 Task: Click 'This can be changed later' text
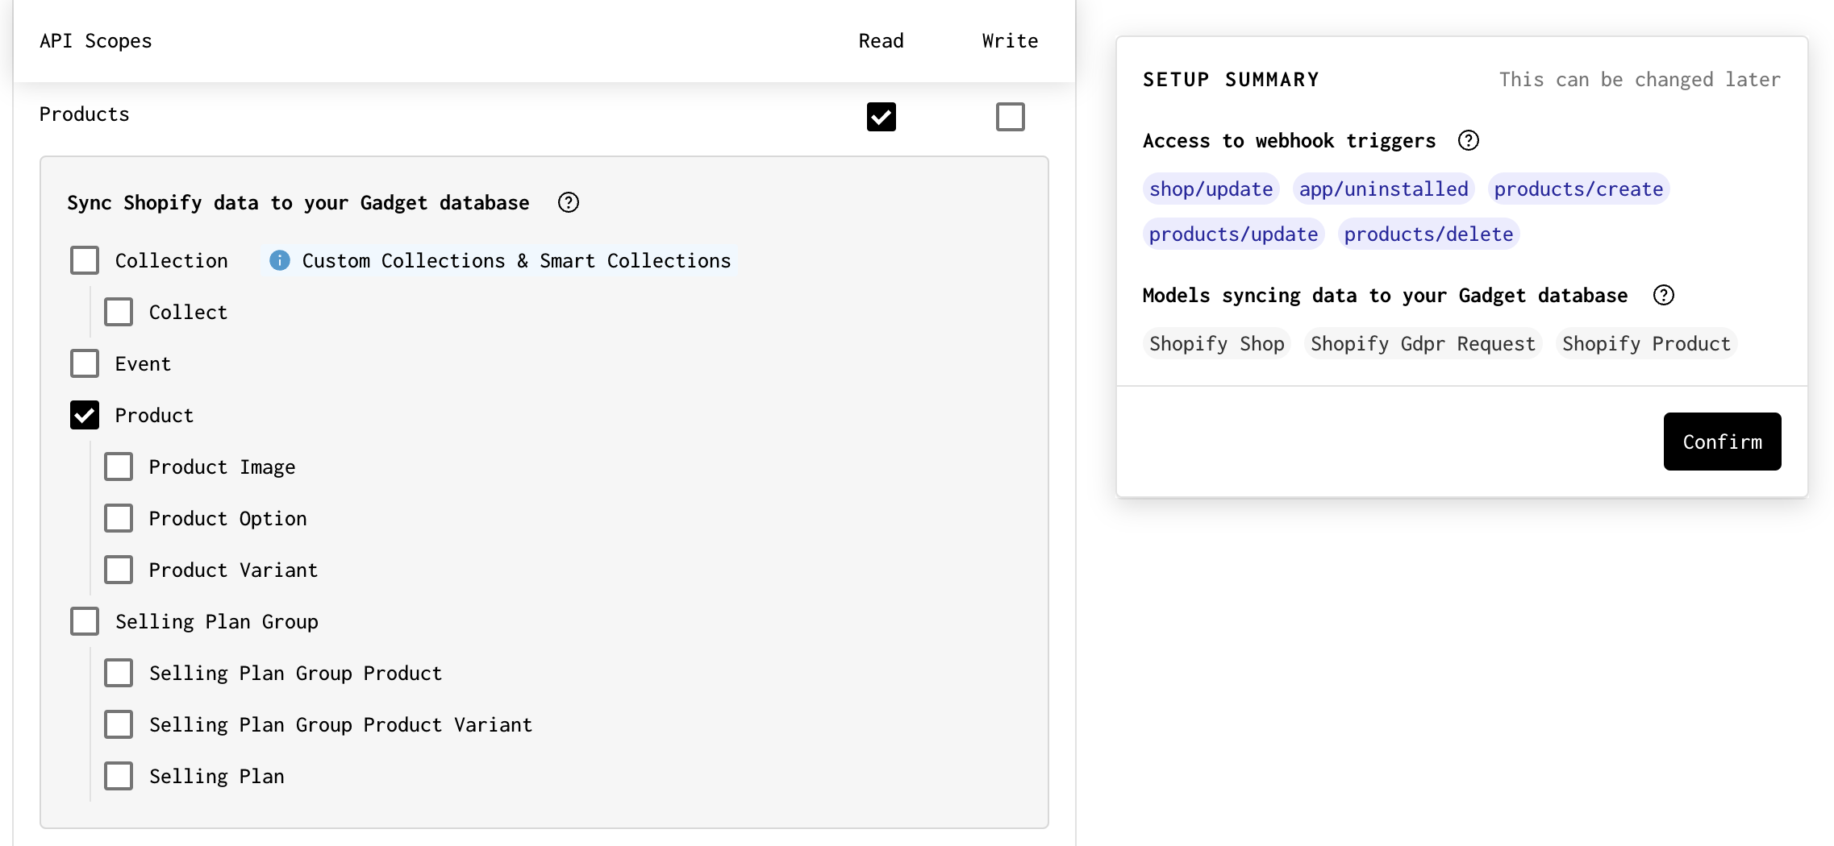(x=1640, y=80)
